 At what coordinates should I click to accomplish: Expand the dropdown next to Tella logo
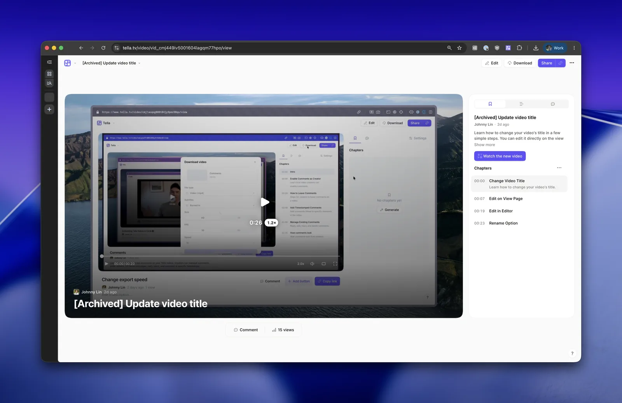point(75,63)
